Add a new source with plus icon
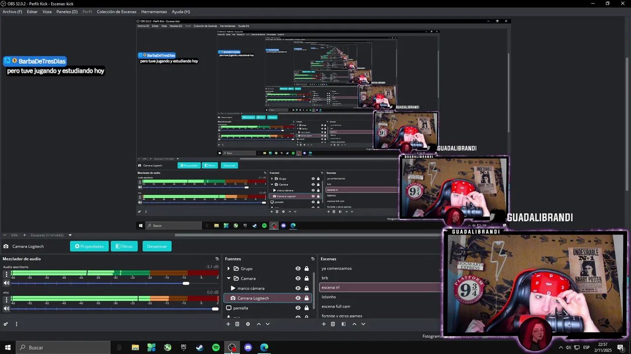Viewport: 631px width, 354px height. click(x=228, y=324)
